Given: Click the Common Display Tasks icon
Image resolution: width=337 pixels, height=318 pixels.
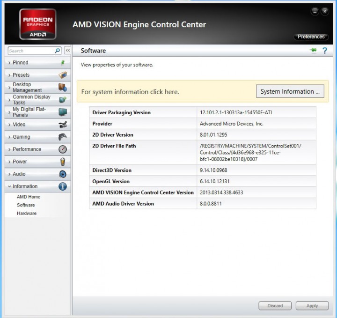Looking at the screenshot, I should 63,100.
